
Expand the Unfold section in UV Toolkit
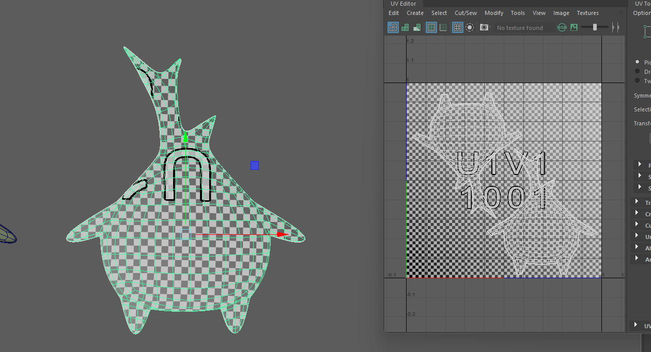click(640, 236)
